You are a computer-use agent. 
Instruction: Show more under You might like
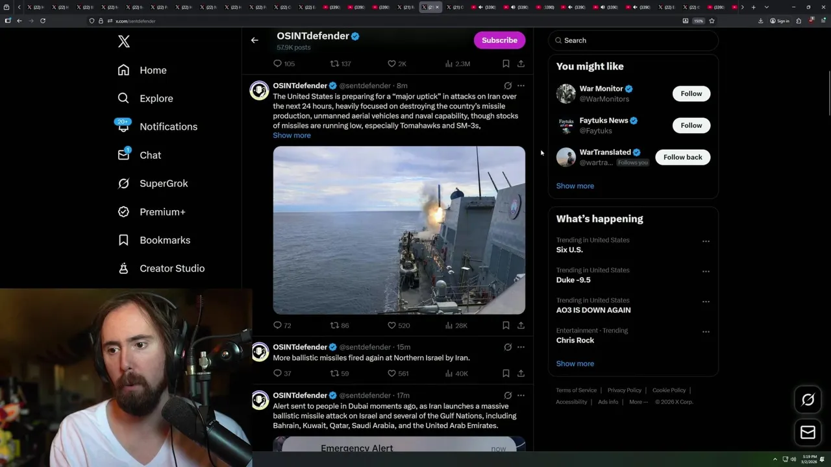coord(575,186)
